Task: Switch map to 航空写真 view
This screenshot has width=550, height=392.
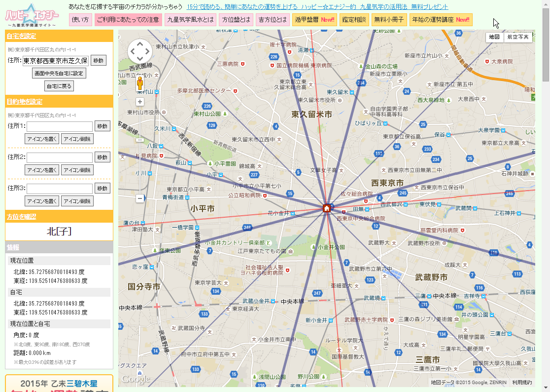Action: click(518, 37)
